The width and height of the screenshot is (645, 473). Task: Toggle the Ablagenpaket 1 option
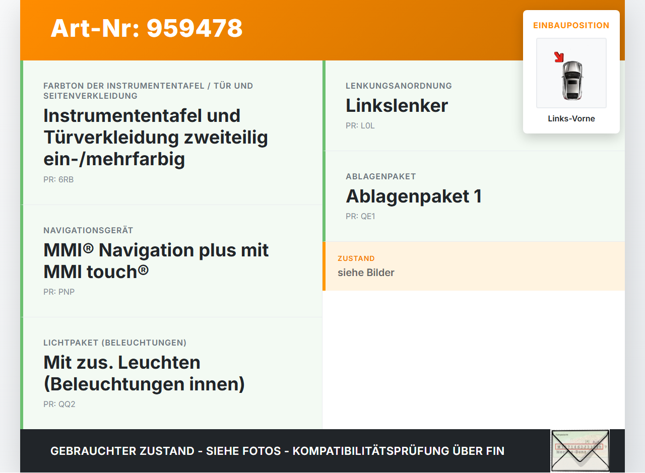pyautogui.click(x=414, y=197)
